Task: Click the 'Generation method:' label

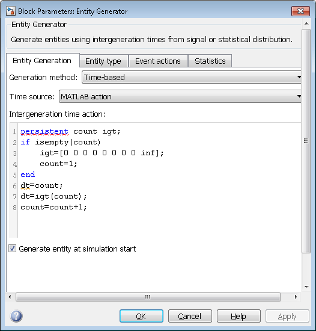Action: (43, 77)
